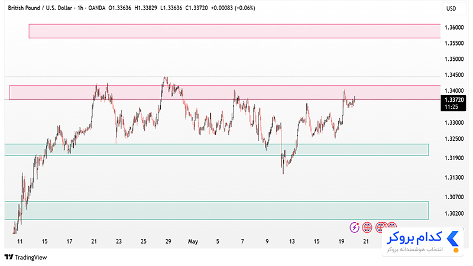Screen dimensions: 473x266
Task: Click date 9 on the time axis
Action: (267, 241)
